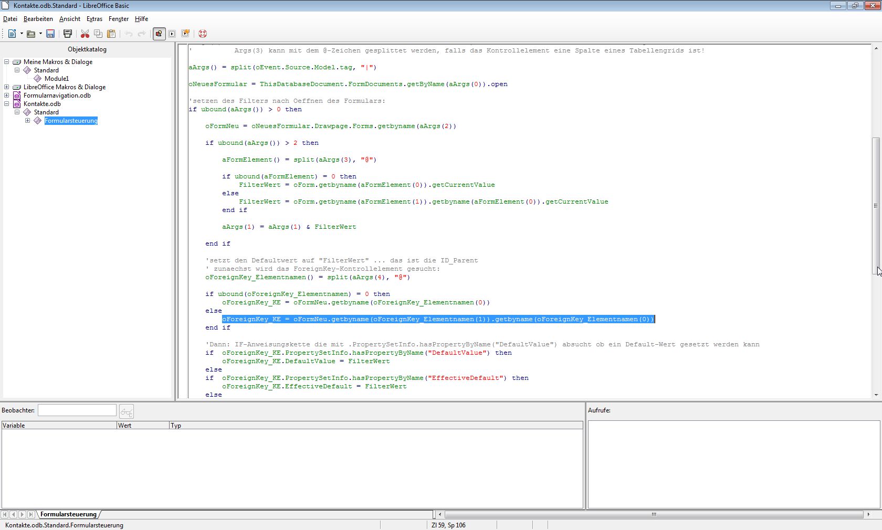
Task: Click the code editor vertical scrollbar thumb
Action: click(x=876, y=206)
